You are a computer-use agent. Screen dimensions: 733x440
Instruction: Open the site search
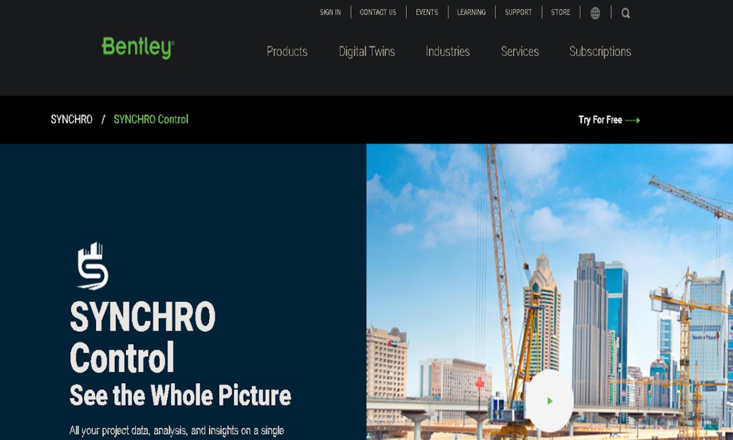click(625, 13)
